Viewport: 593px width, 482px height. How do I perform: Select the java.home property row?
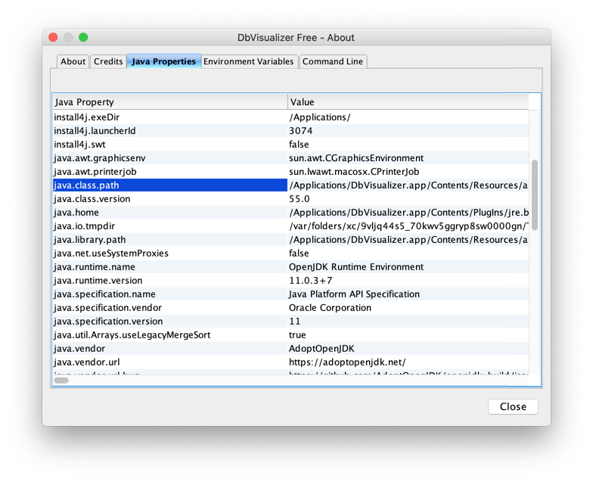(x=169, y=213)
